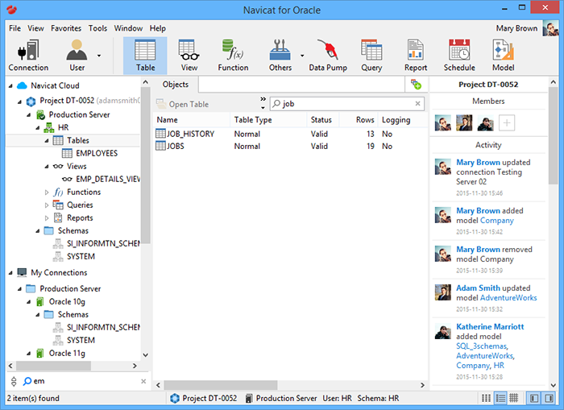The width and height of the screenshot is (564, 410).
Task: Open the Favorites menu
Action: point(66,28)
